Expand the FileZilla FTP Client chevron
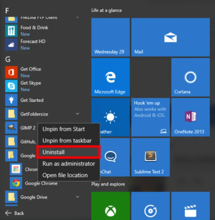 tap(78, 17)
